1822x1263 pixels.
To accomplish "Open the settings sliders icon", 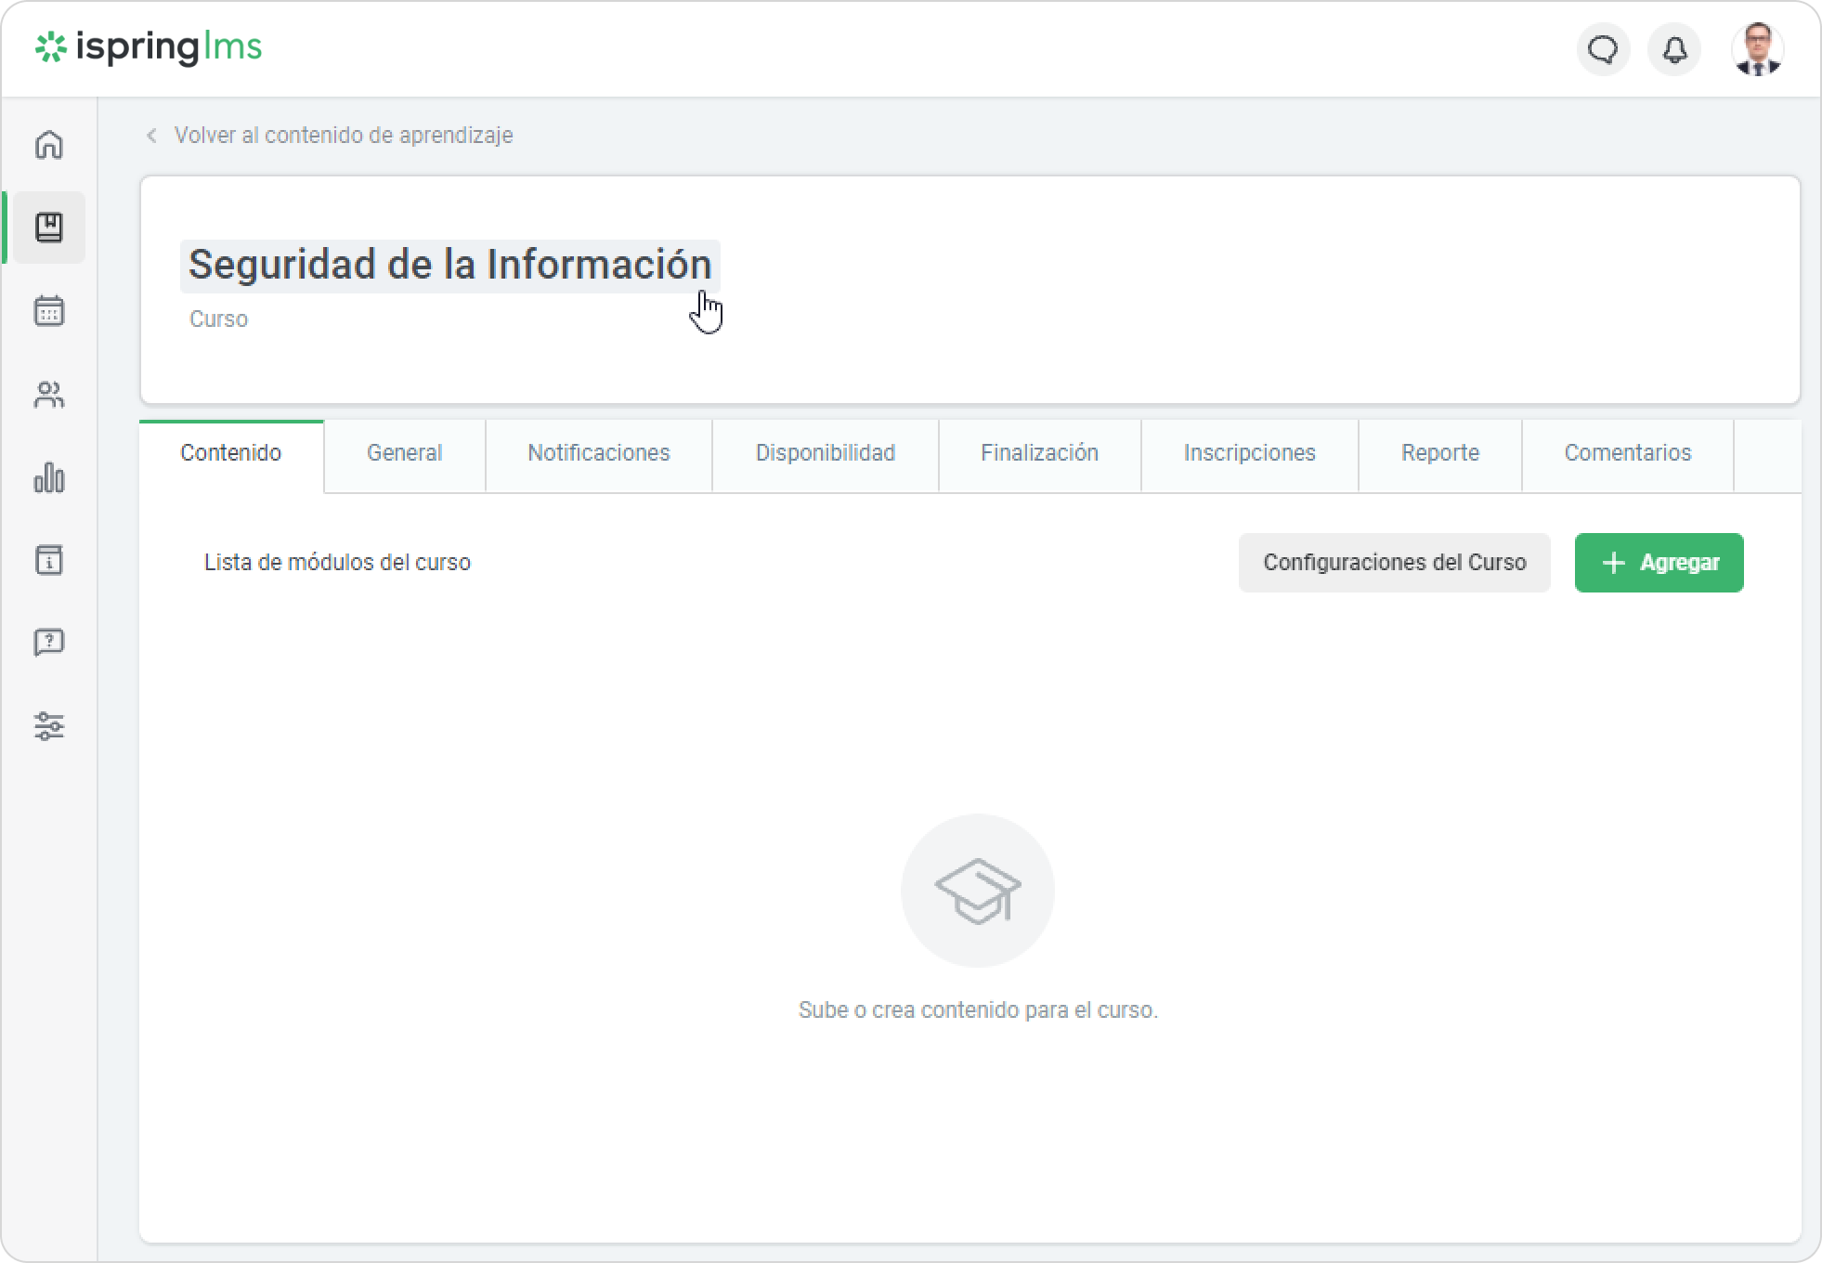I will (49, 726).
